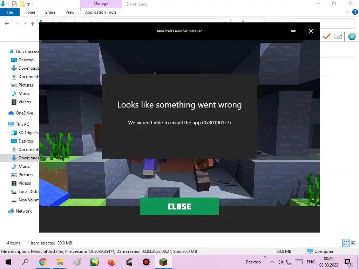Image resolution: width=359 pixels, height=269 pixels.
Task: Open Documents under Quick access
Action: 25,77
